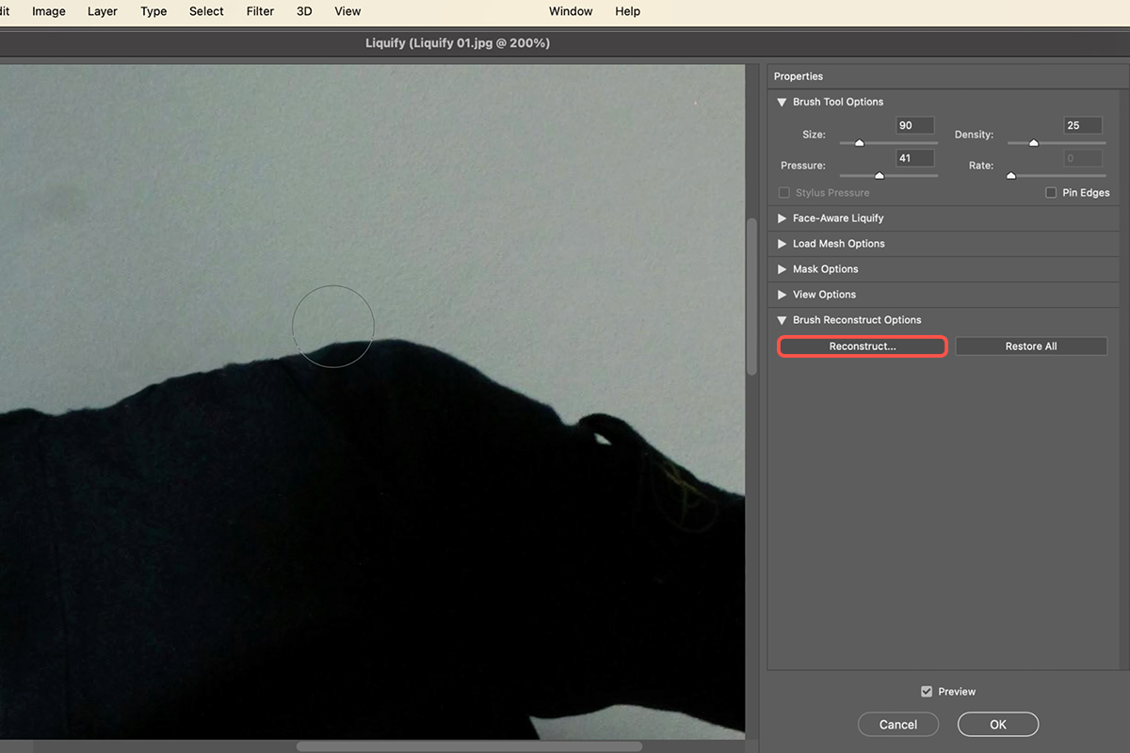Expand the View Options section
1130x753 pixels.
[782, 295]
